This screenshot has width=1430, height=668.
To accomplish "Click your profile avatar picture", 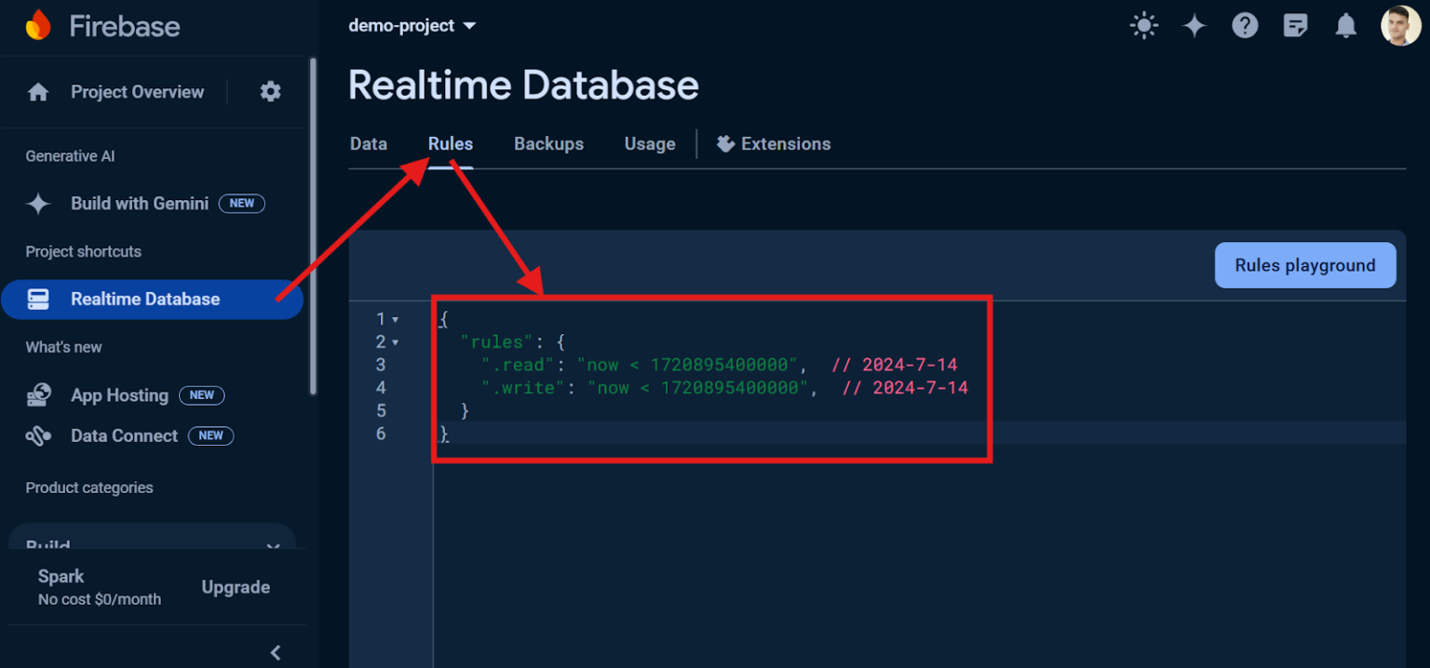I will click(x=1400, y=25).
